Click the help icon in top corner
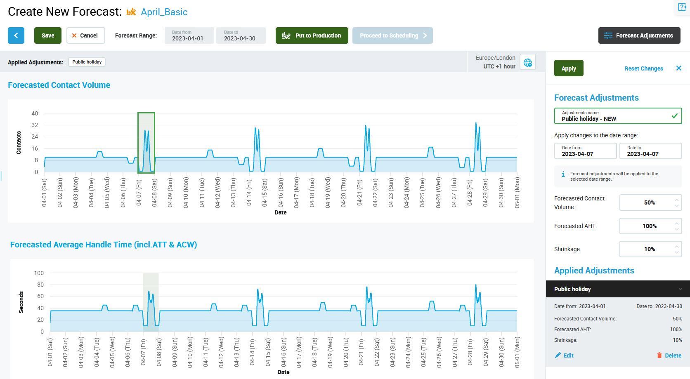 point(682,7)
